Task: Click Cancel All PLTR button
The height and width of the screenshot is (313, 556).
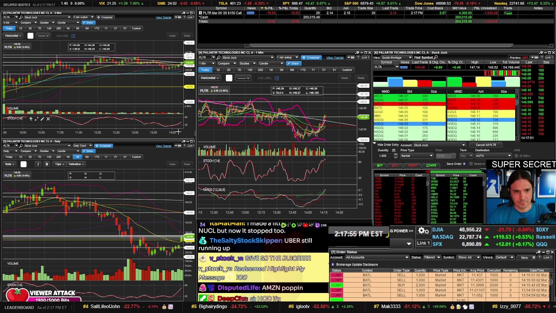Action: (486, 145)
